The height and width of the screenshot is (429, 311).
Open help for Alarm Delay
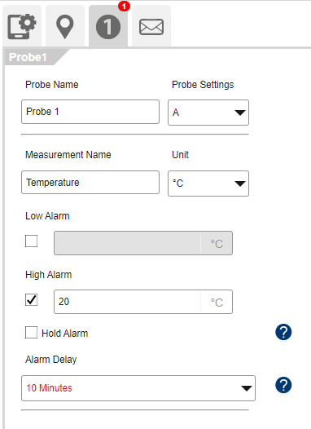pos(283,385)
